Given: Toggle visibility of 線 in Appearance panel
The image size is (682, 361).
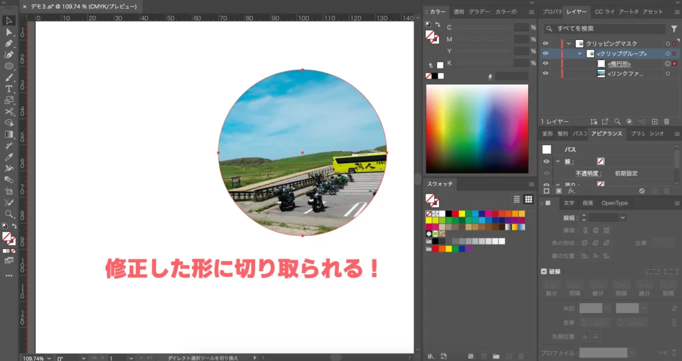Looking at the screenshot, I should click(x=546, y=161).
